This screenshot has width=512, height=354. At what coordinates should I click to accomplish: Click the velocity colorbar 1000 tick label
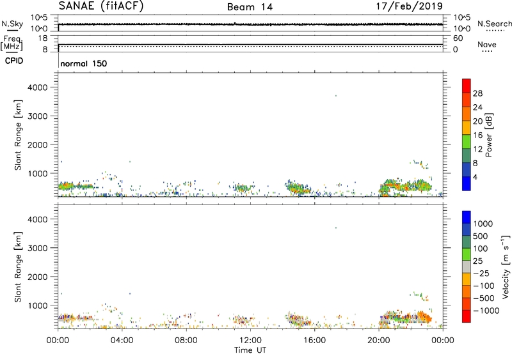click(483, 224)
